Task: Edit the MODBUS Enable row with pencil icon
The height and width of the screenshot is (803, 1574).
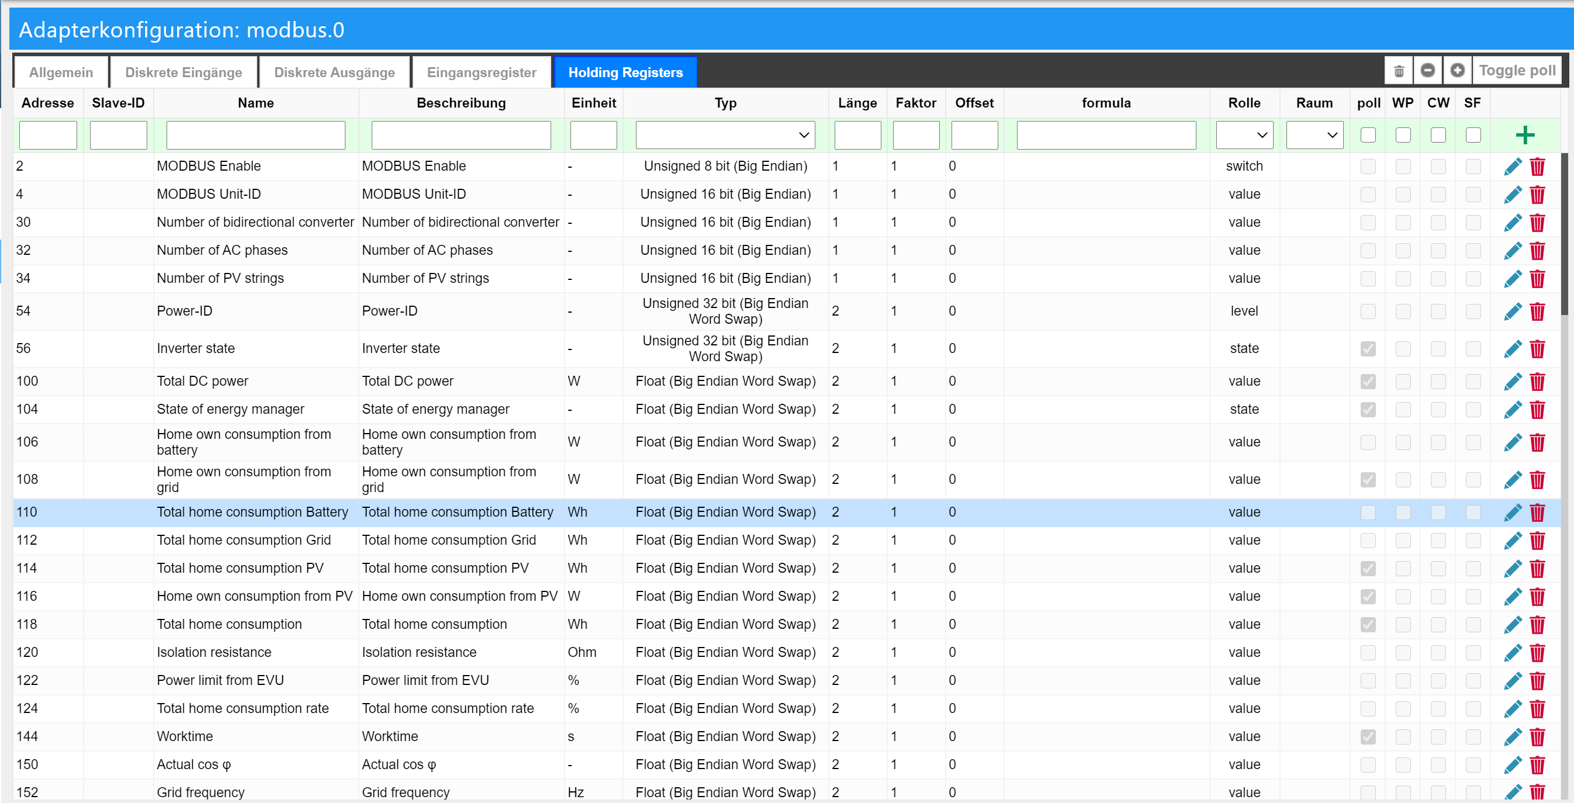Action: [x=1513, y=166]
